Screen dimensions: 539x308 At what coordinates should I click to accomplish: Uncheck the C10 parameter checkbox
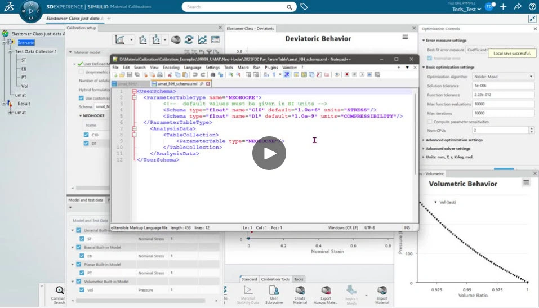point(86,135)
